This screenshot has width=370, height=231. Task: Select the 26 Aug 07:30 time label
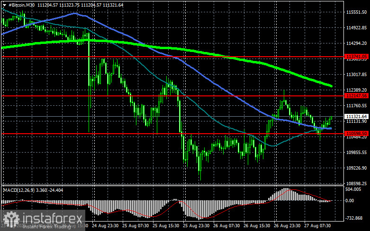226,226
